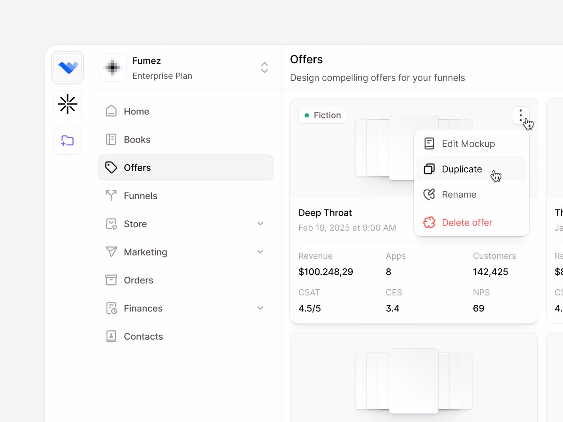
Task: Navigate to Funnels
Action: click(x=186, y=196)
